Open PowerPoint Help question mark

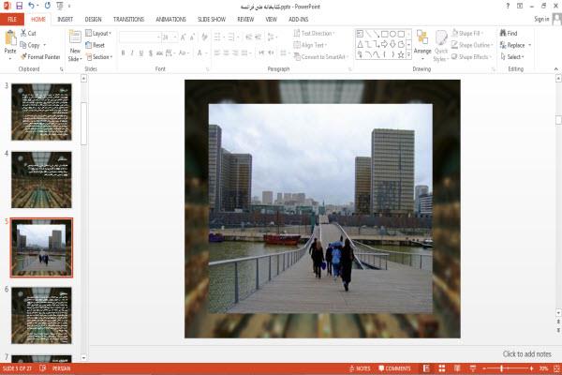click(x=508, y=7)
